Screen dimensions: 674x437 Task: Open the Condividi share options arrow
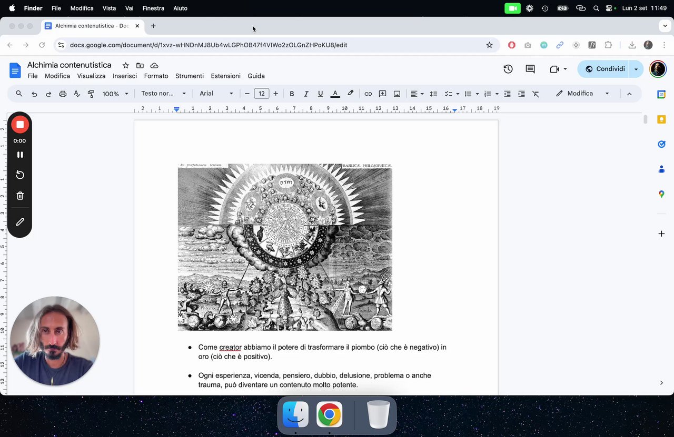[x=636, y=69]
